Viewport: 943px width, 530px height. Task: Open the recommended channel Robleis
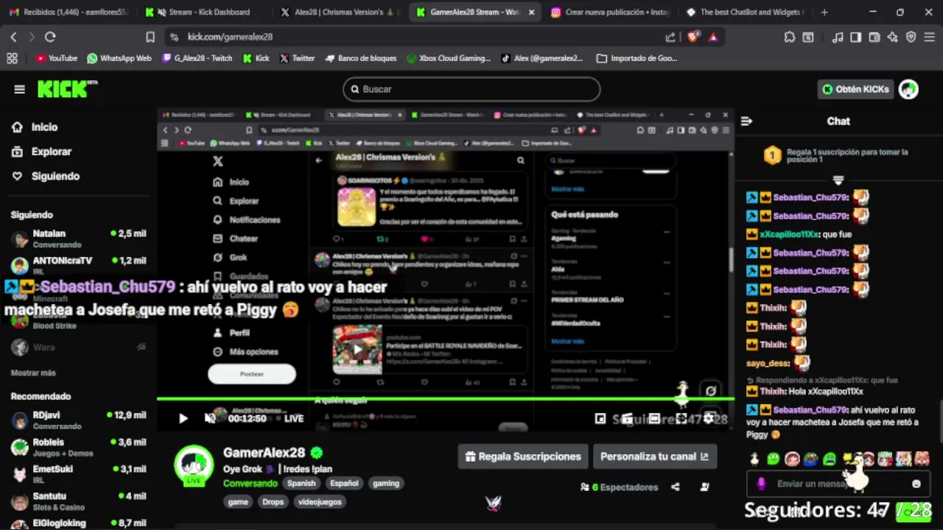click(x=77, y=447)
